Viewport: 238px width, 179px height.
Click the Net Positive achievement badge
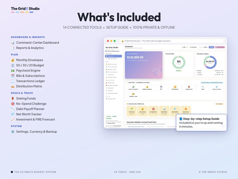coord(175,111)
